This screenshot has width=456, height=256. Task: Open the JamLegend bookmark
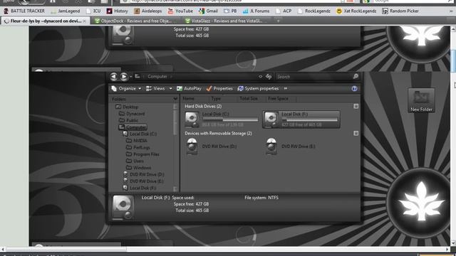(x=66, y=11)
